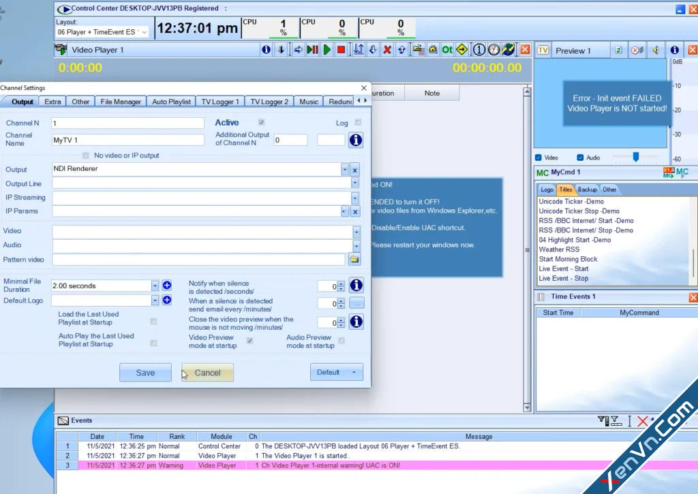Click the Save button

pos(145,373)
